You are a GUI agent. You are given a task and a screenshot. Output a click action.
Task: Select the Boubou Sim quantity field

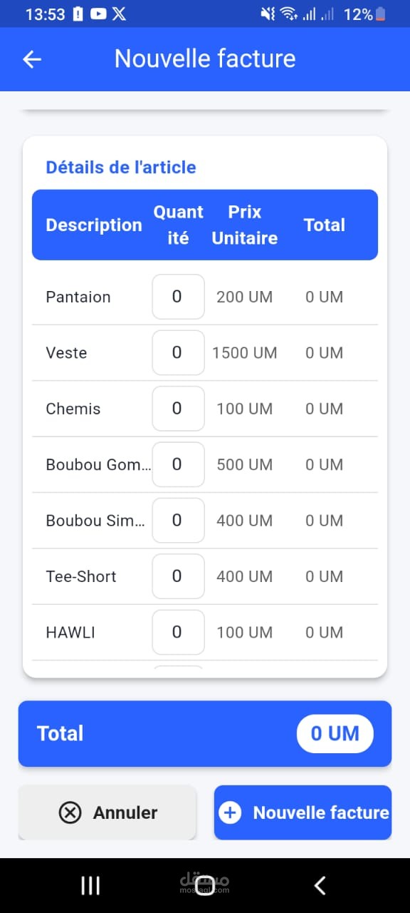(x=178, y=521)
